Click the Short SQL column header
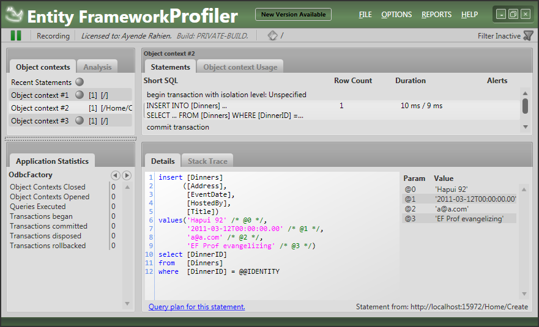 [x=160, y=81]
